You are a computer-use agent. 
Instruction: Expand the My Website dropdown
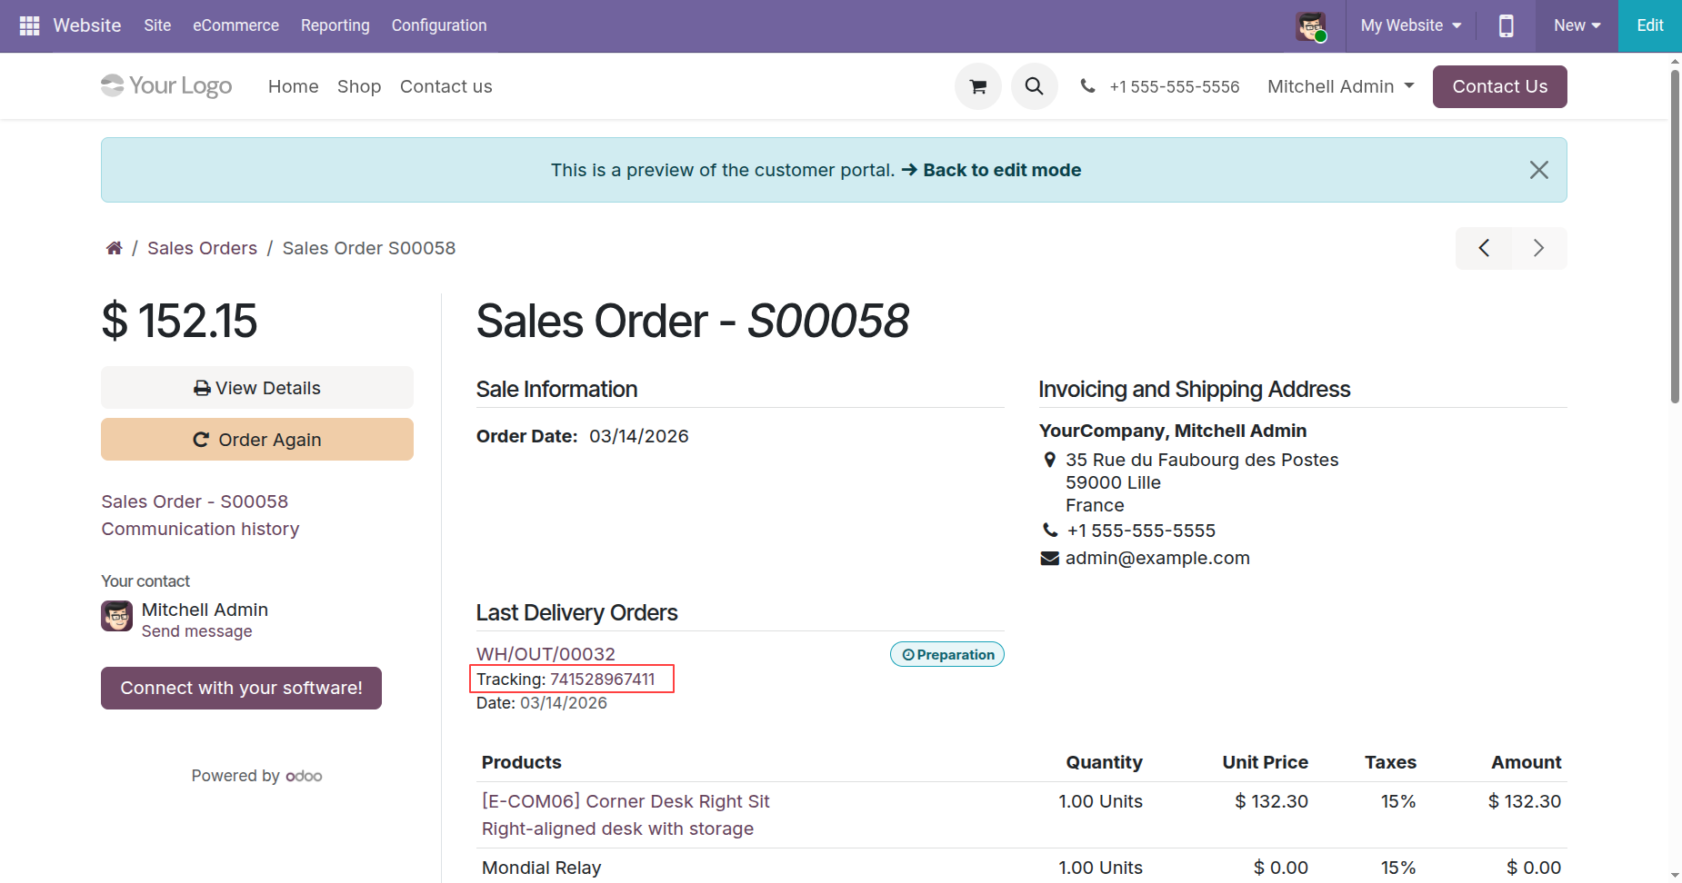[1410, 25]
